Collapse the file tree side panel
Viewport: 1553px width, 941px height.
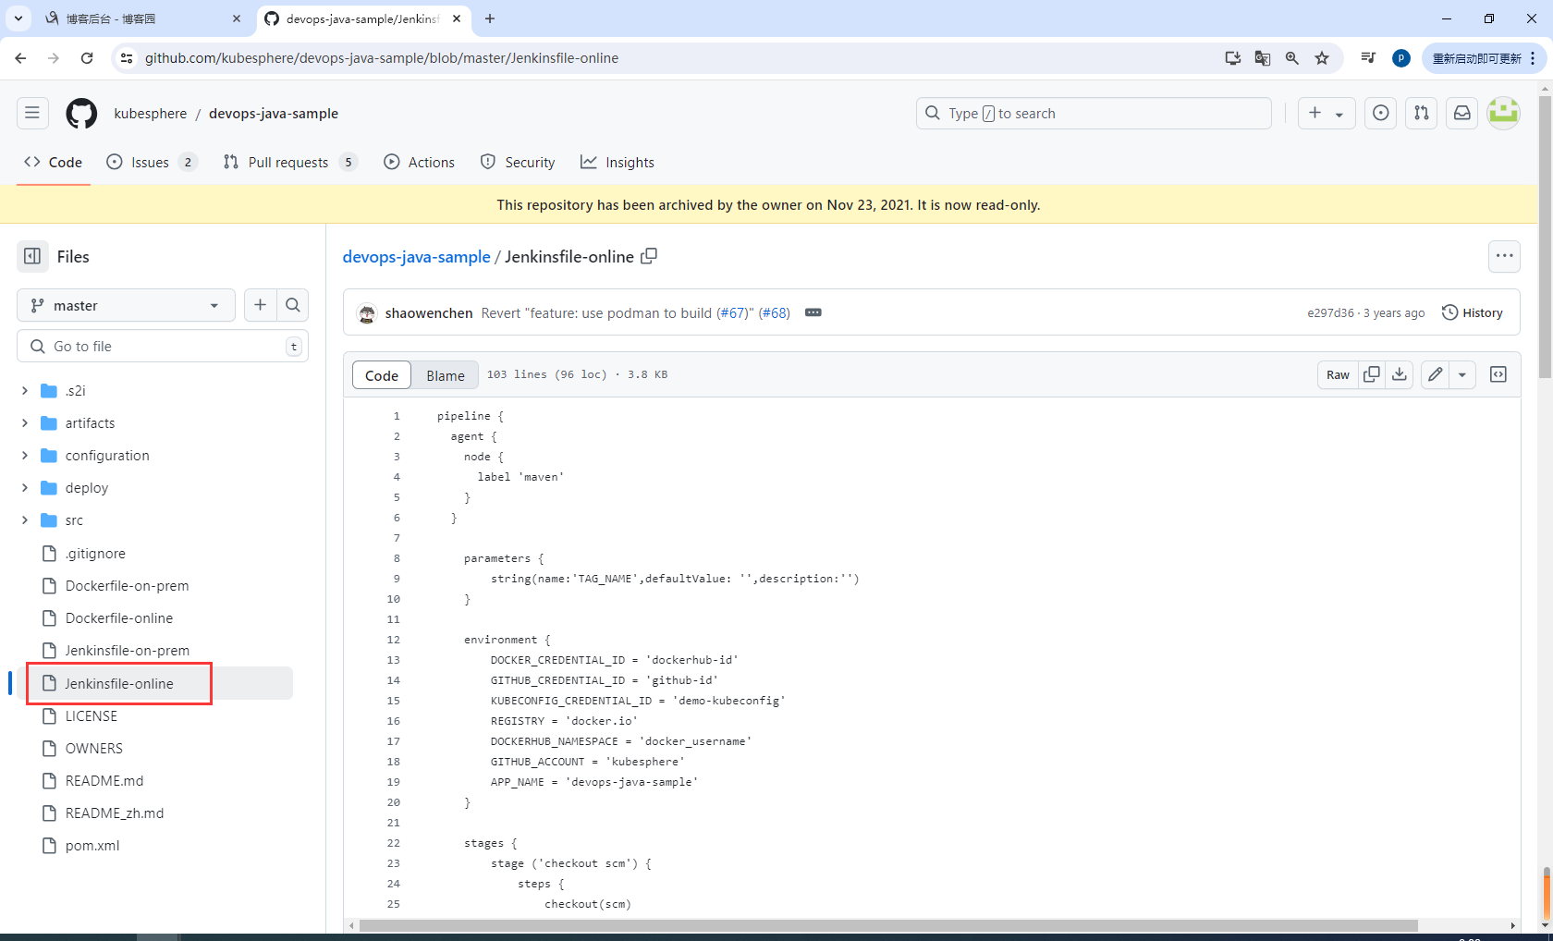[32, 256]
